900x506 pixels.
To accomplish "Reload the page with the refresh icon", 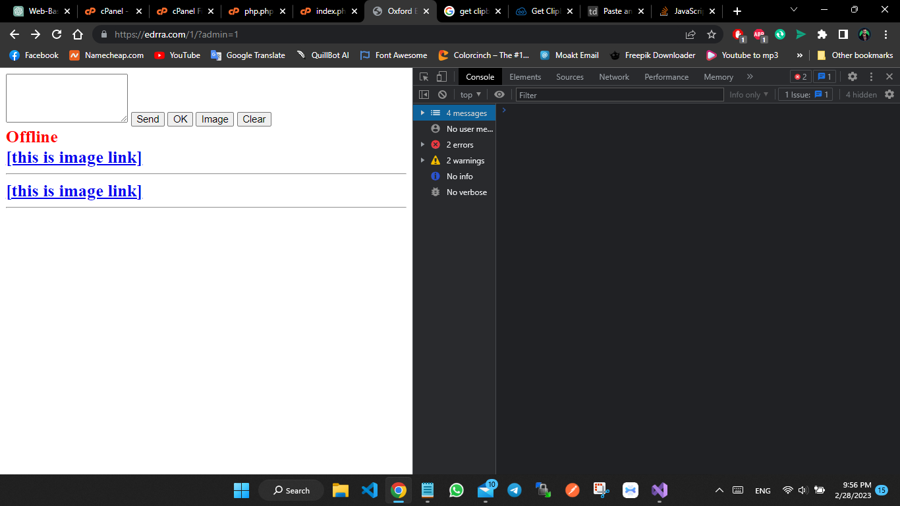I will (57, 34).
